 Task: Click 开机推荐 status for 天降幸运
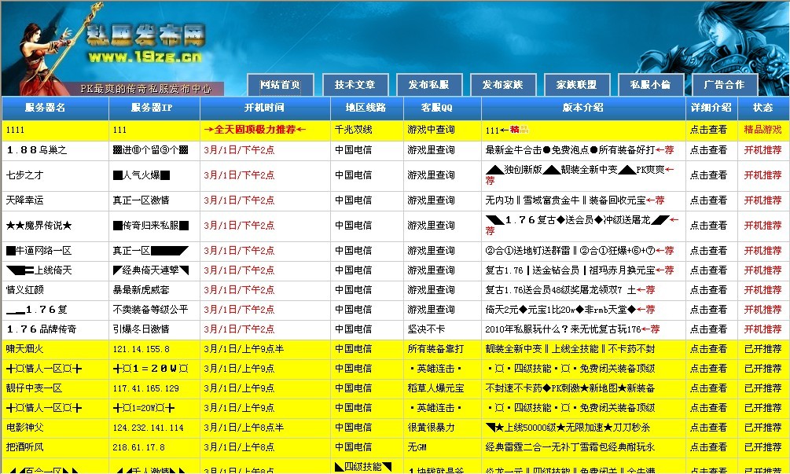click(761, 200)
